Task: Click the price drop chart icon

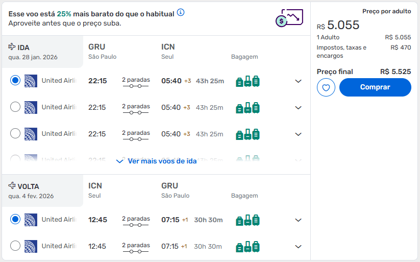Action: tap(289, 18)
